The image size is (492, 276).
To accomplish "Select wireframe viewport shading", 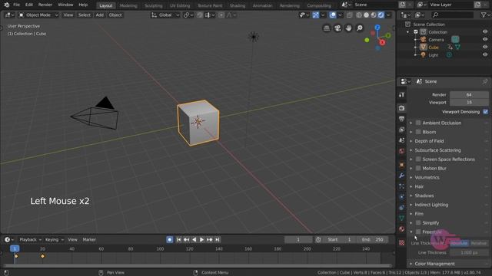I will tap(359, 15).
